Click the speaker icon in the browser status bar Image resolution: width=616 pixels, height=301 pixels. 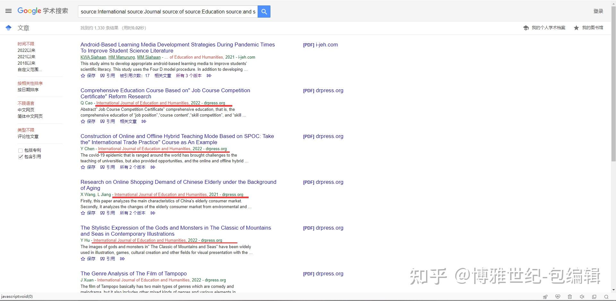pyautogui.click(x=582, y=297)
